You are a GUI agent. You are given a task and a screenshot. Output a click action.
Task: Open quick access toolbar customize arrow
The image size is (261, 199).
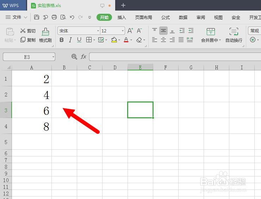[x=89, y=17]
